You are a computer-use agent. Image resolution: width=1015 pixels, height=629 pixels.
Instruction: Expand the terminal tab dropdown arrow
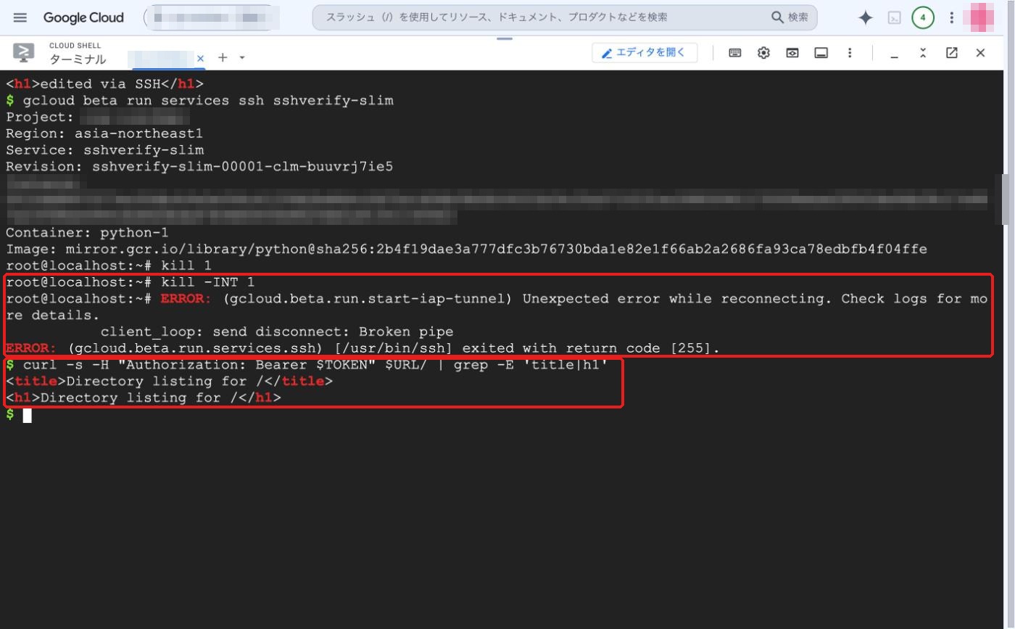coord(242,58)
